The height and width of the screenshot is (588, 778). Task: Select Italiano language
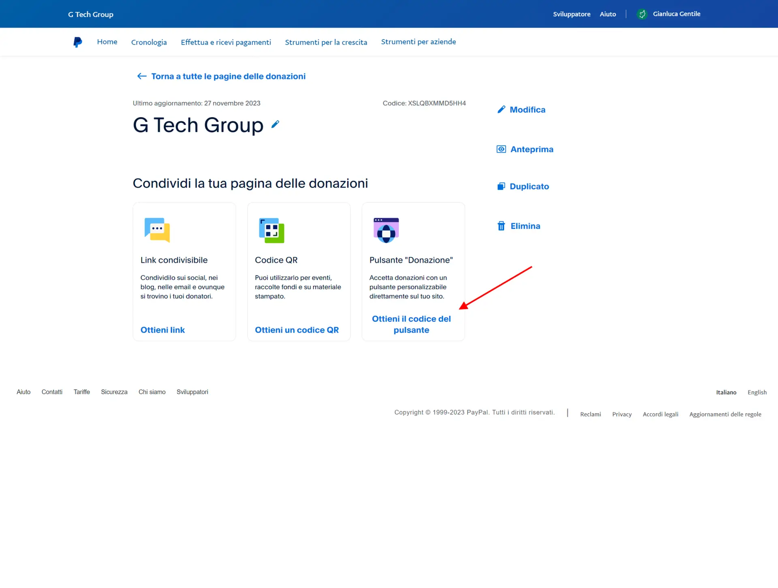pos(726,392)
